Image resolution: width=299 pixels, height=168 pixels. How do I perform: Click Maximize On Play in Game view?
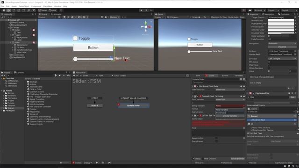219,17
